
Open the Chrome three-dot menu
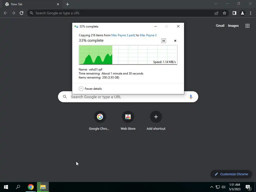coord(250,13)
